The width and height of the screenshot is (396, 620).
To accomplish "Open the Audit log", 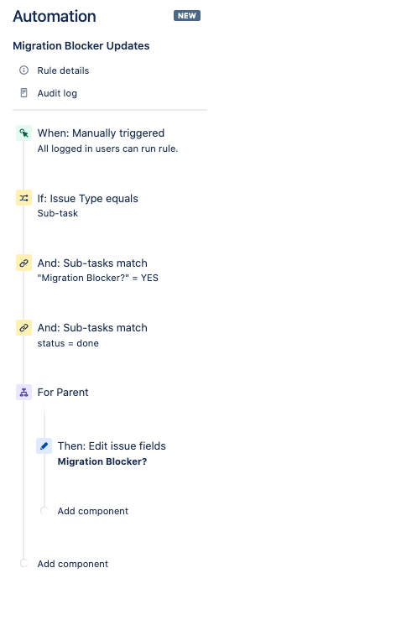I will tap(57, 93).
